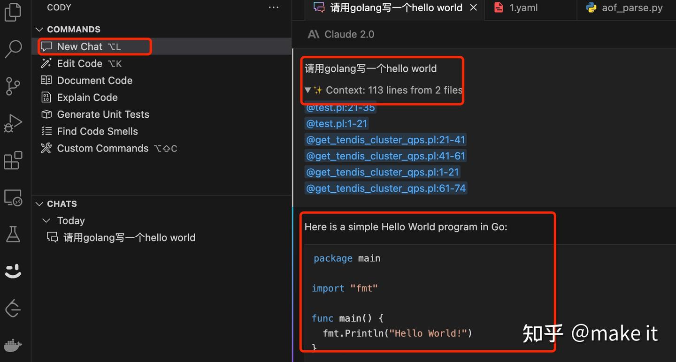Open the Source Control panel
Viewport: 676px width, 362px height.
coord(13,86)
